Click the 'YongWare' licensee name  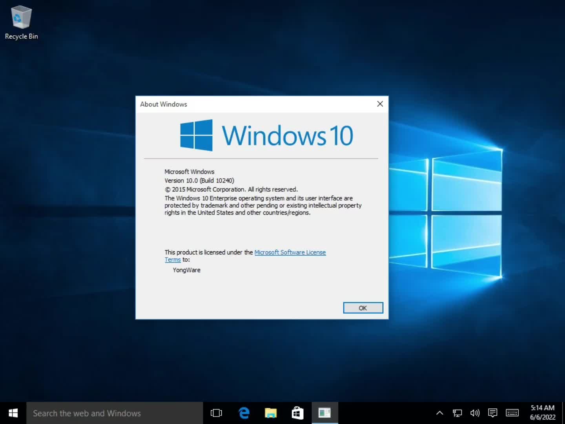[x=187, y=270]
